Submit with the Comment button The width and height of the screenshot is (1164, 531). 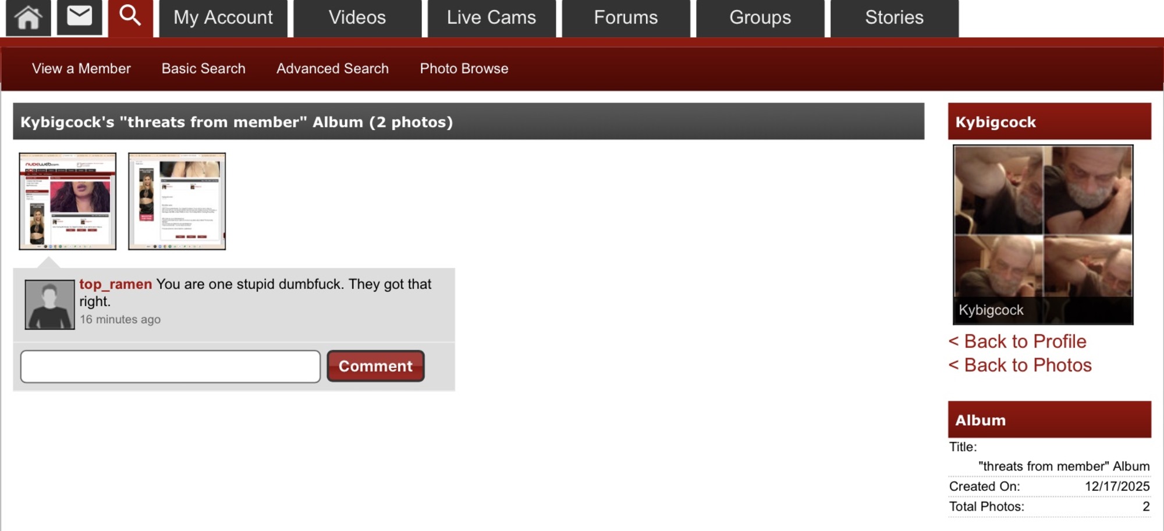[375, 366]
